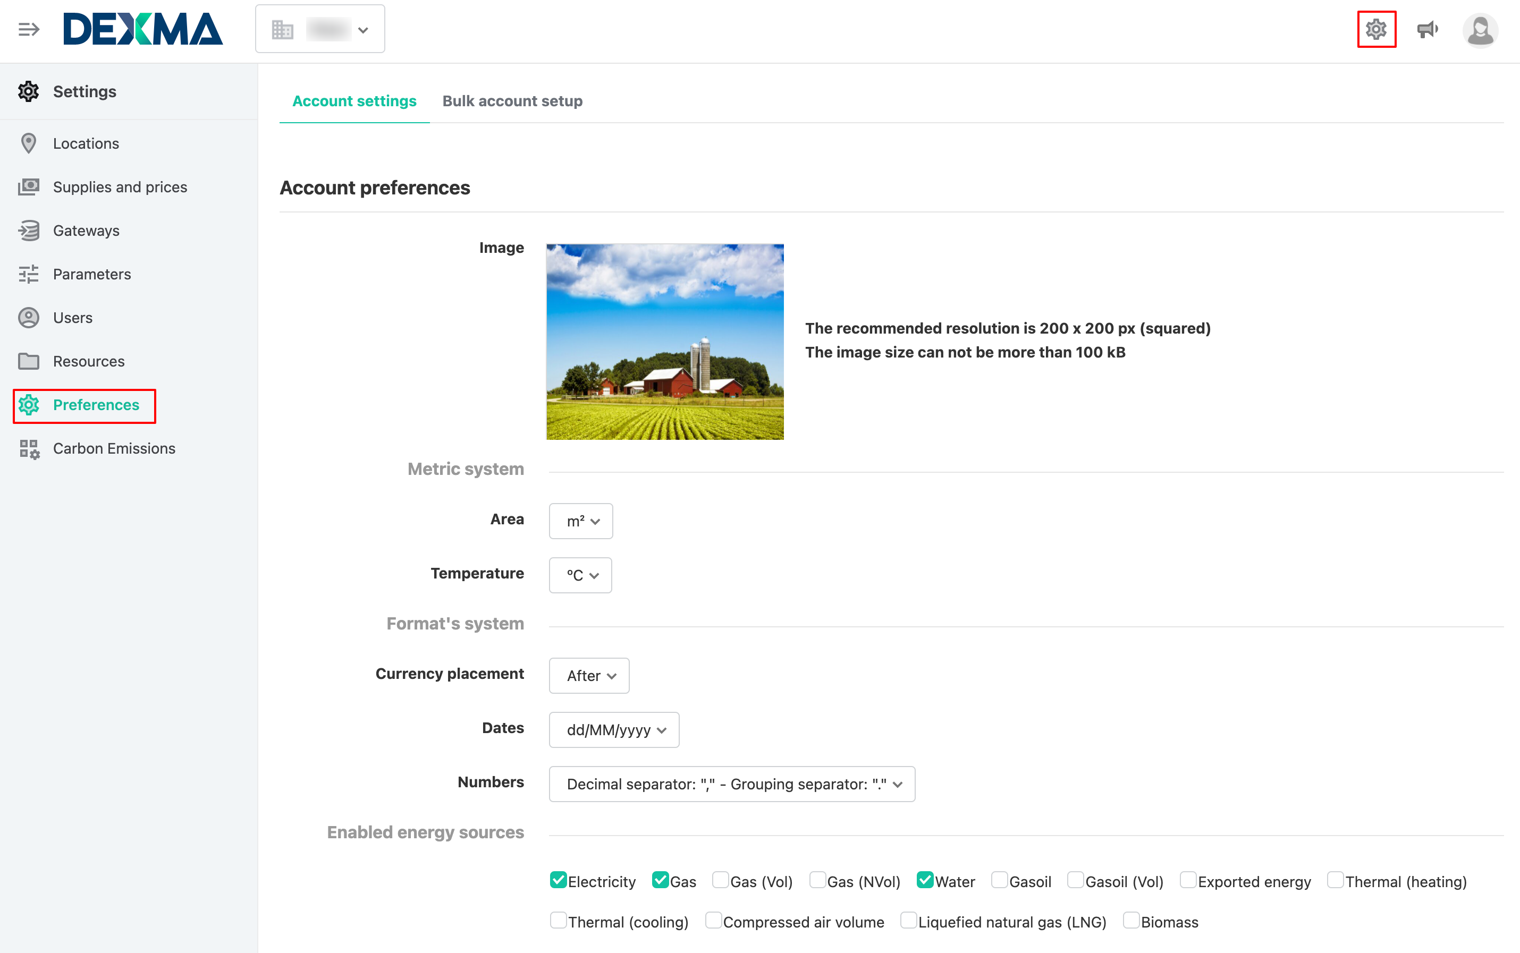Image resolution: width=1520 pixels, height=953 pixels.
Task: Open the user profile avatar
Action: pos(1480,30)
